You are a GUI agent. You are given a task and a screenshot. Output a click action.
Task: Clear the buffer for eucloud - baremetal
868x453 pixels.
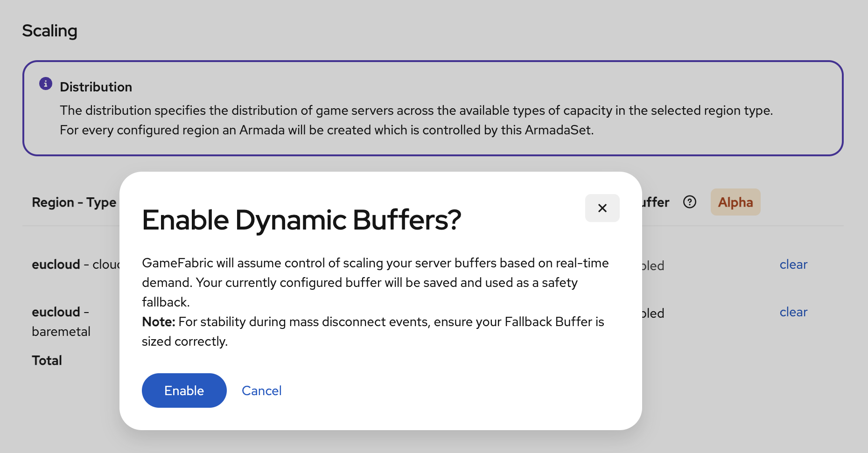click(793, 312)
